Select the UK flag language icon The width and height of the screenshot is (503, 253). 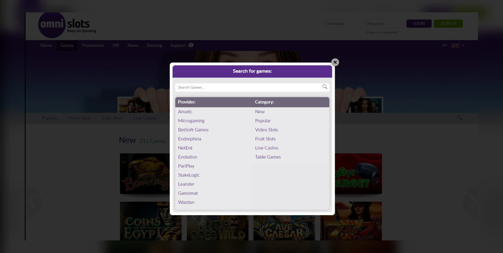click(x=455, y=46)
